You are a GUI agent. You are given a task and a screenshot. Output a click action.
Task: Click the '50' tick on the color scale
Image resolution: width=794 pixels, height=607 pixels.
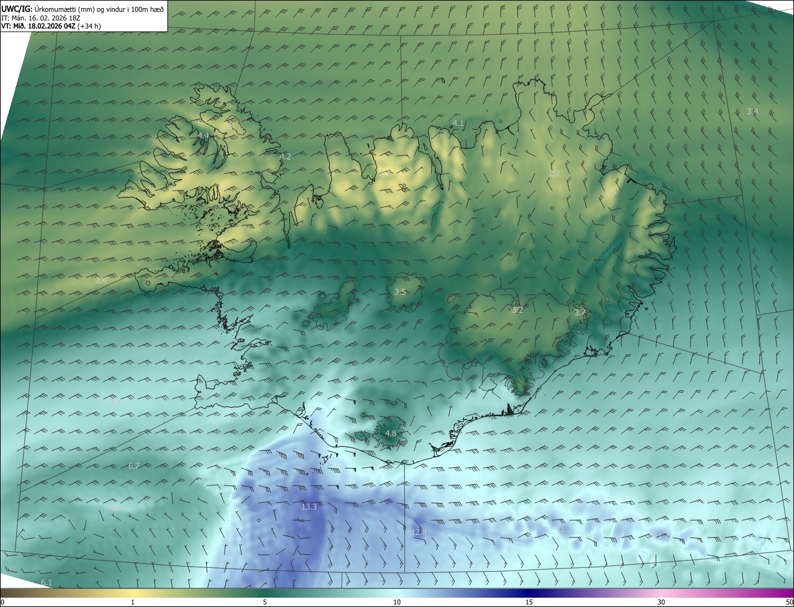(789, 602)
